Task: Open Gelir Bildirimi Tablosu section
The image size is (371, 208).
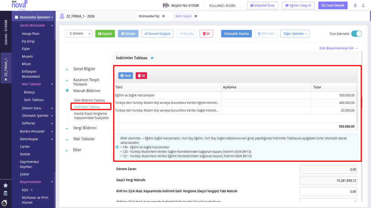Action: coord(89,100)
